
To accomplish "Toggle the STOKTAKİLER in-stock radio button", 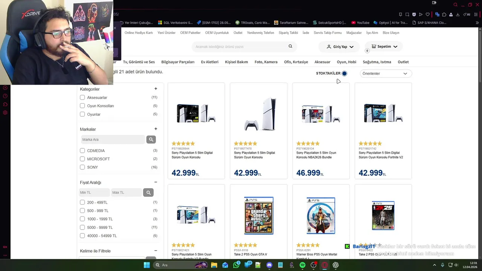I will 344,73.
